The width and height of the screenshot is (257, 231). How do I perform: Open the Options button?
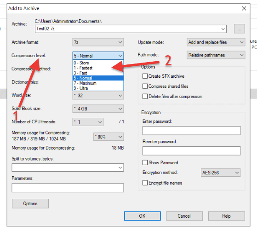pos(30,203)
